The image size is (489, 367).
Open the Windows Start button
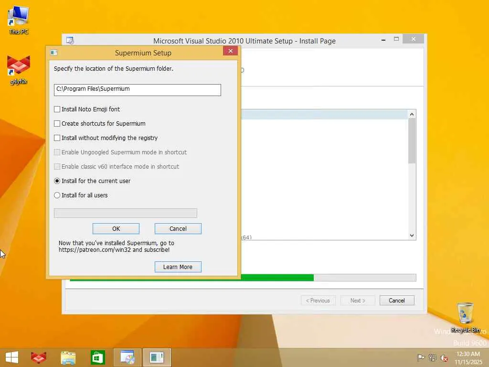coord(12,357)
